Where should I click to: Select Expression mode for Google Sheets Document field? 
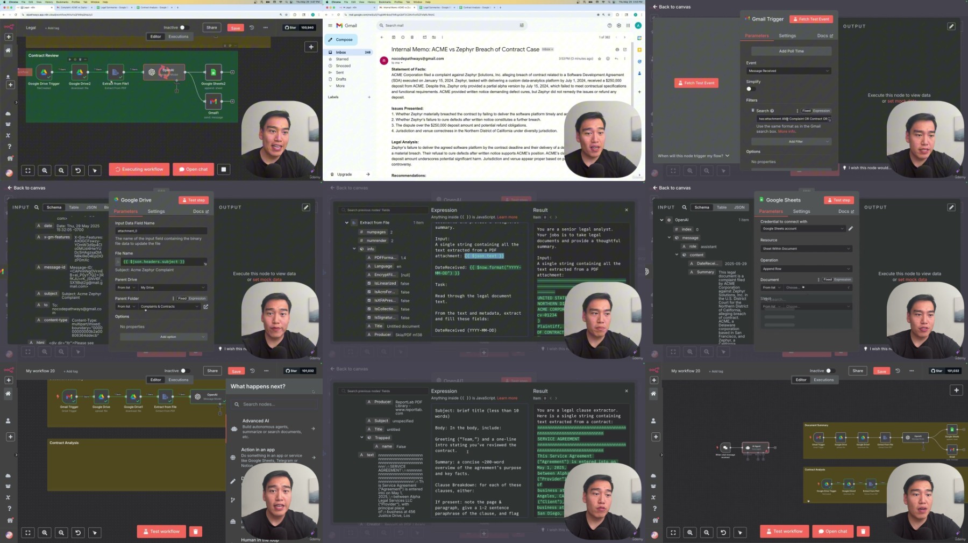pyautogui.click(x=842, y=280)
